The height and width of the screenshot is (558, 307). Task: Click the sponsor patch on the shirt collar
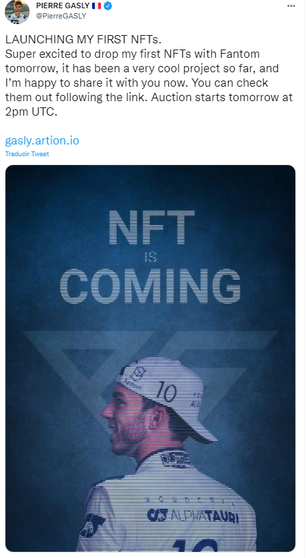(x=177, y=460)
